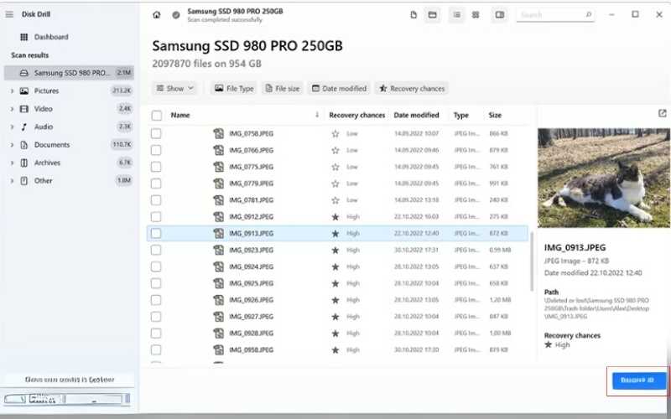Click the sort arrow in Name column
The width and height of the screenshot is (671, 419).
pyautogui.click(x=317, y=115)
